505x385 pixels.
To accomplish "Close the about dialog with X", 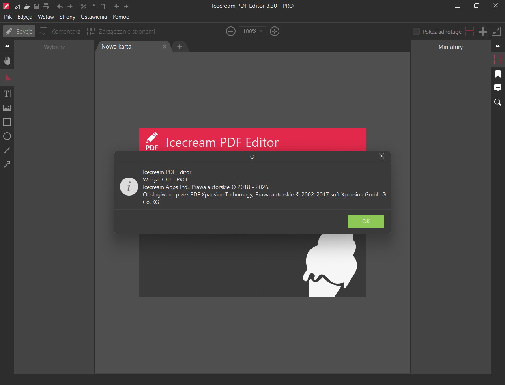I will tap(382, 156).
